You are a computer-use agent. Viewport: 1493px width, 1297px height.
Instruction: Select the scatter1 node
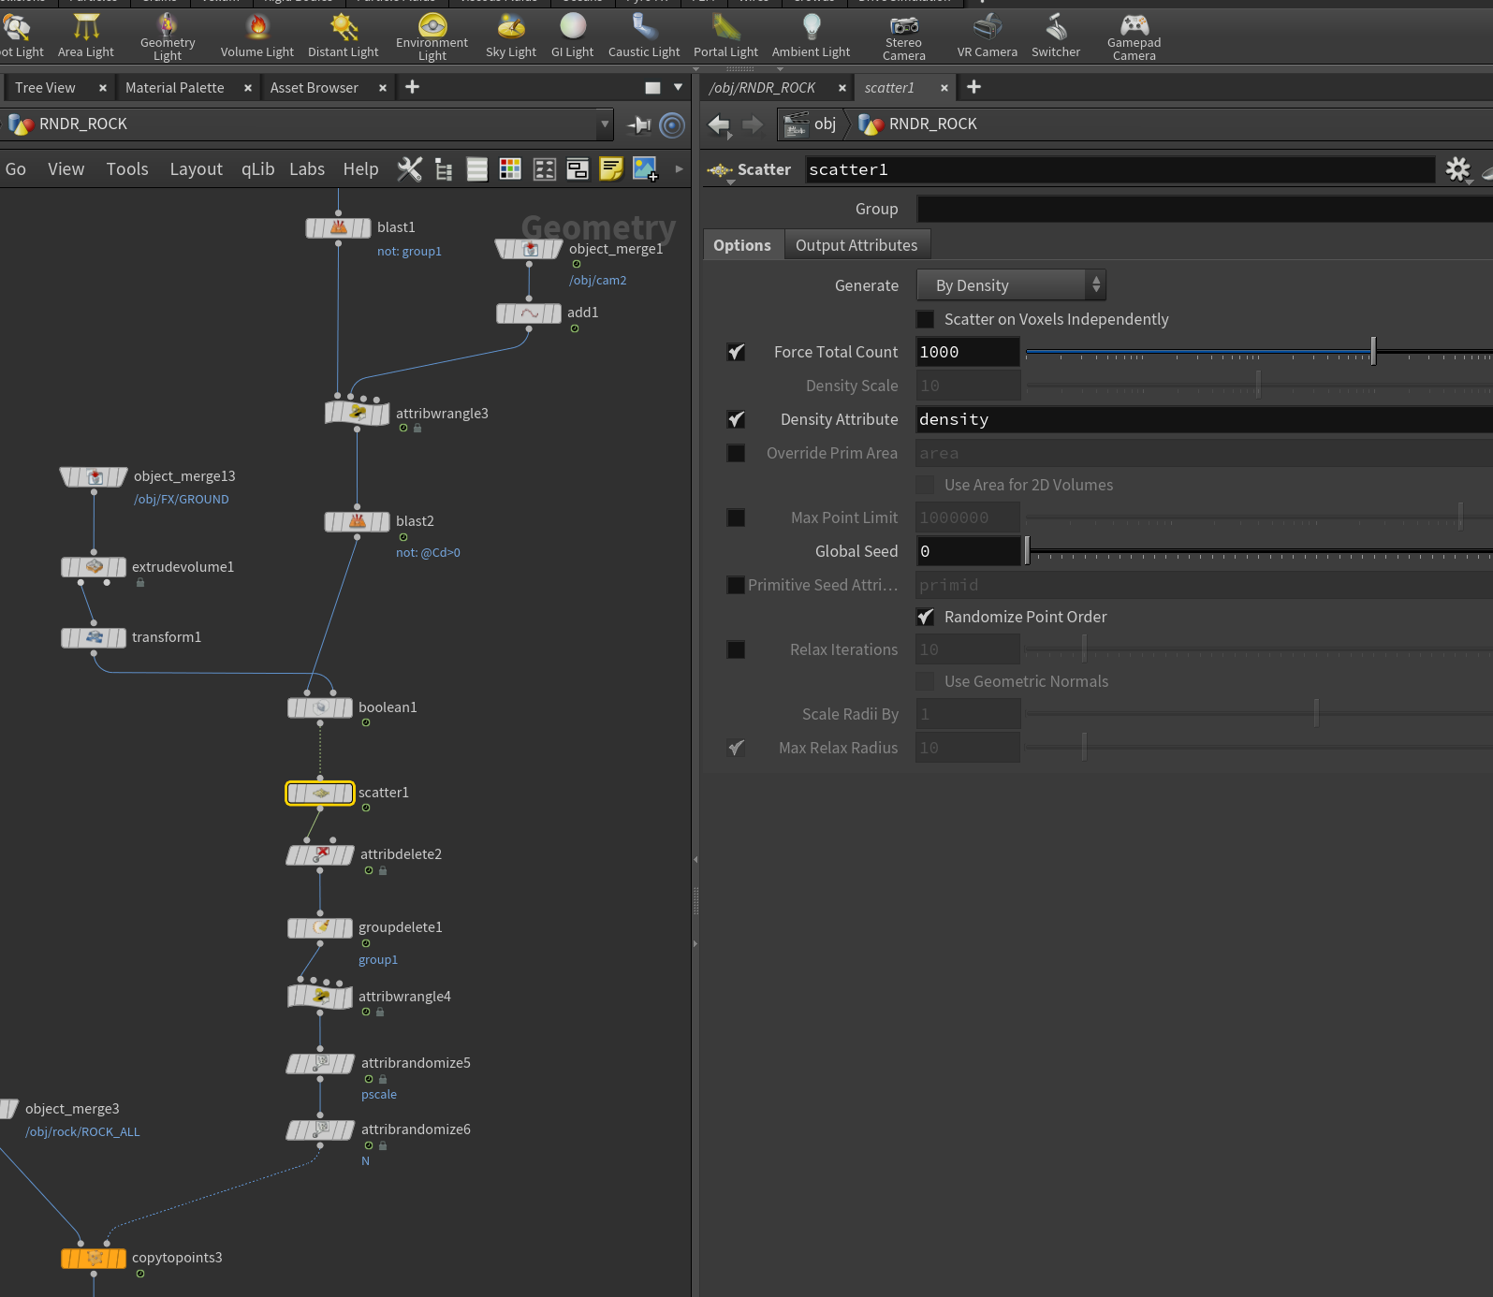click(320, 794)
